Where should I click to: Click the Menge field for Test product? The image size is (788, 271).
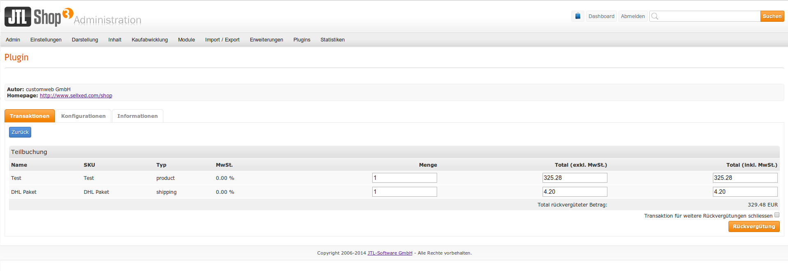404,178
